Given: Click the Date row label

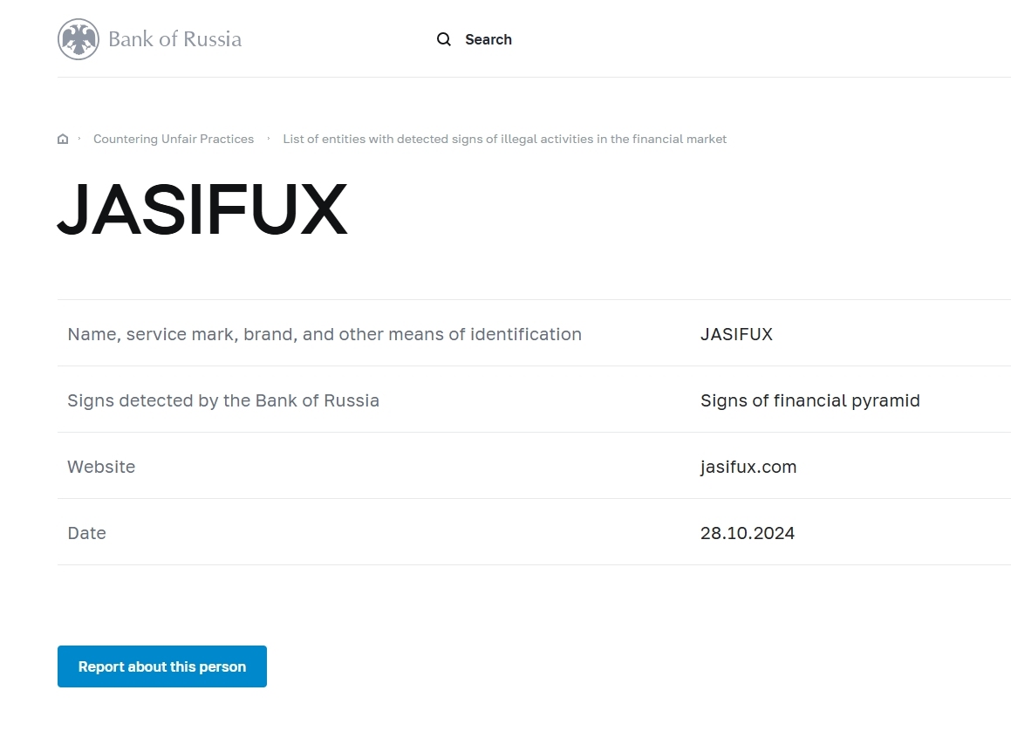Looking at the screenshot, I should tap(86, 533).
